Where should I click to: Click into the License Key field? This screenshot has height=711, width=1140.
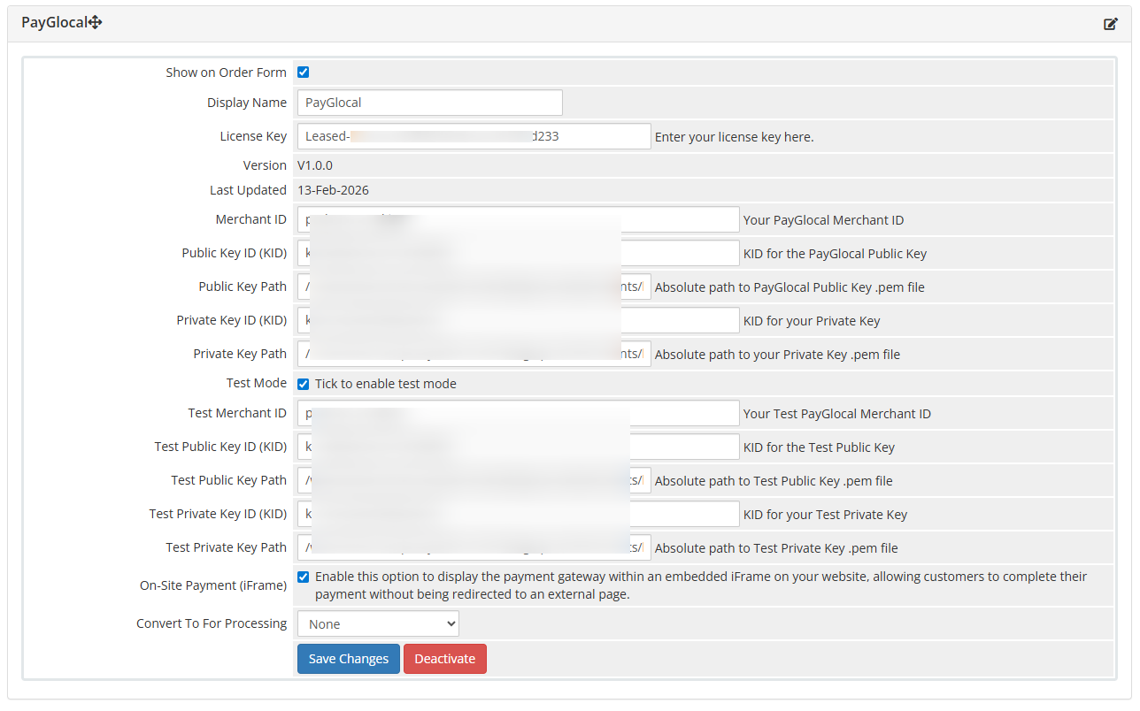click(x=474, y=136)
